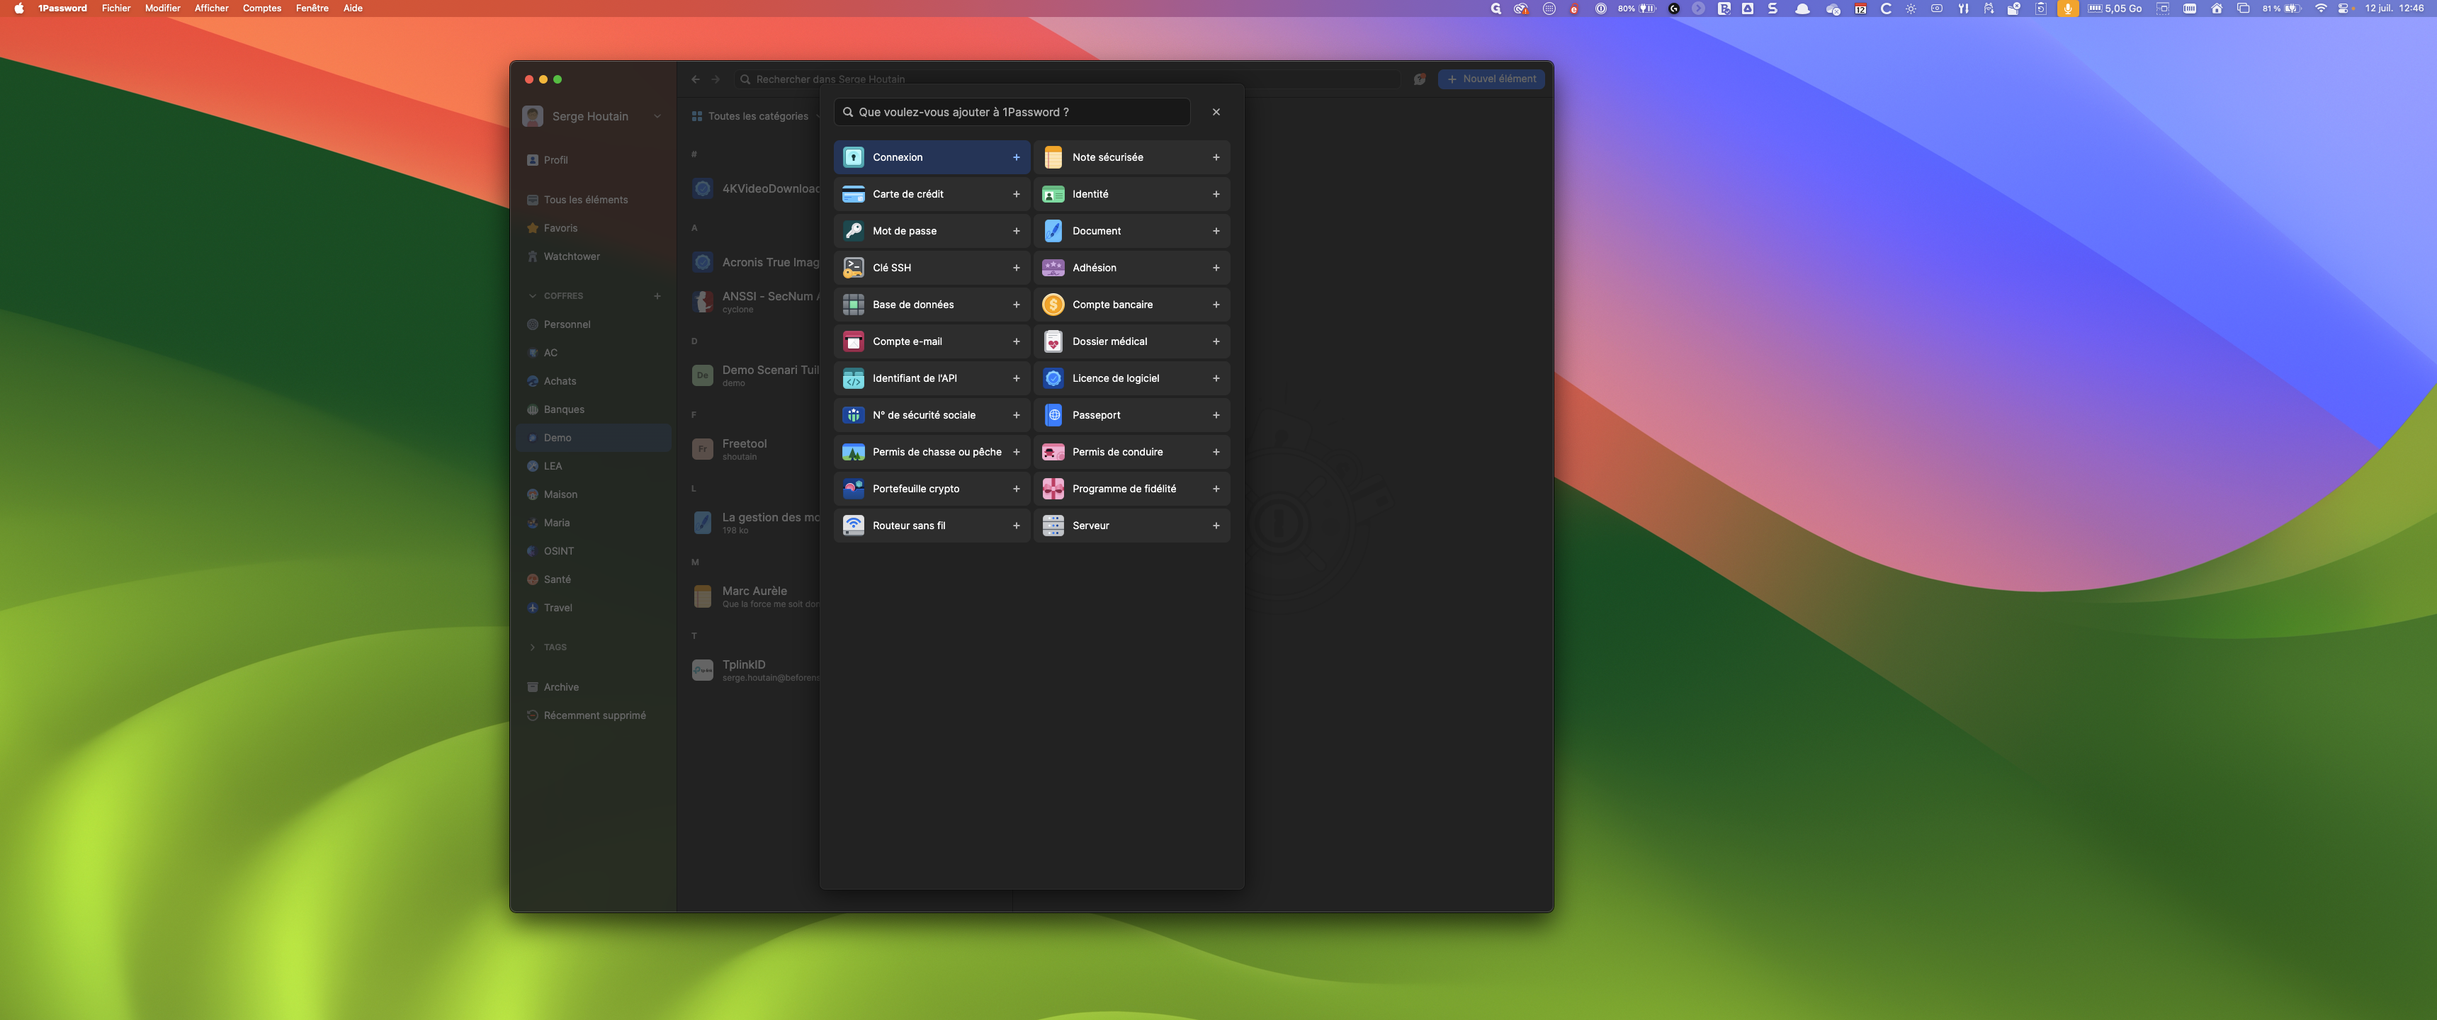Select the Connexion item type icon
This screenshot has width=2437, height=1020.
(852, 157)
